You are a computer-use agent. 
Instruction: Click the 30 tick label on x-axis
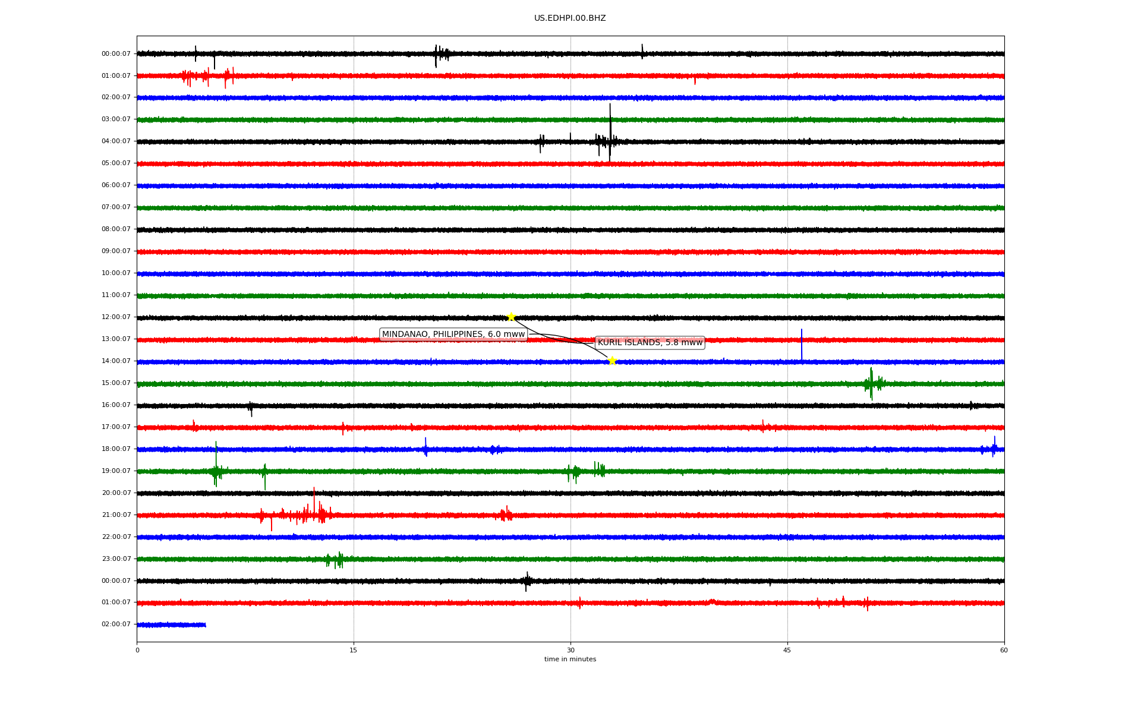[570, 650]
